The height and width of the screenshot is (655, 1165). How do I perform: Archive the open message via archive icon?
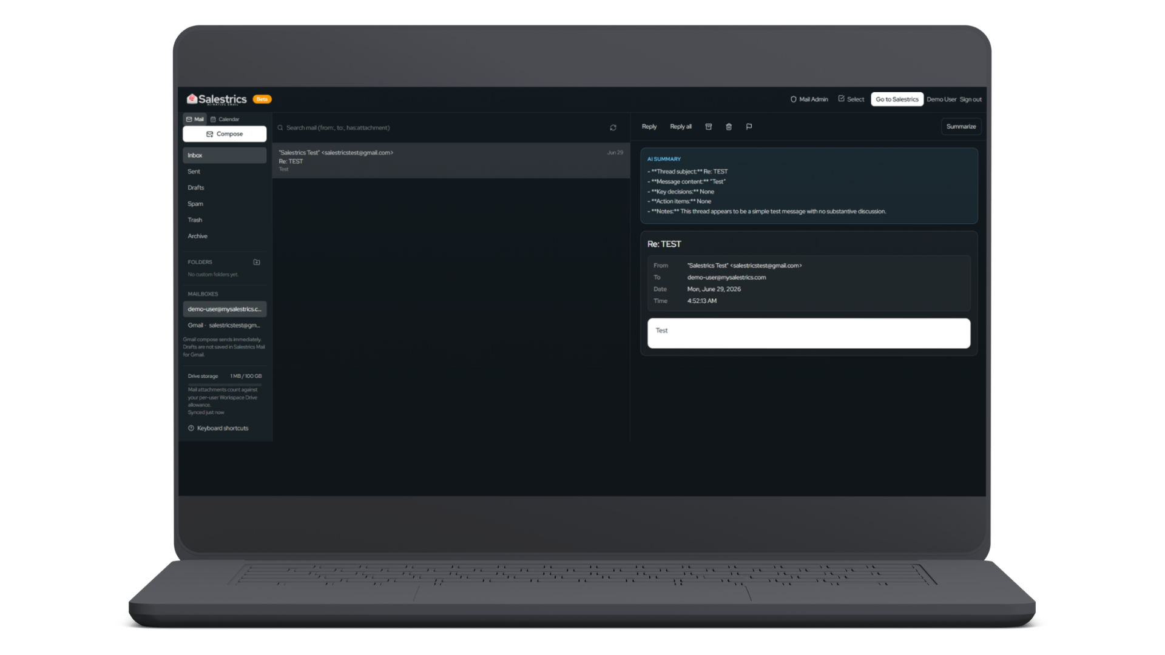click(x=708, y=127)
